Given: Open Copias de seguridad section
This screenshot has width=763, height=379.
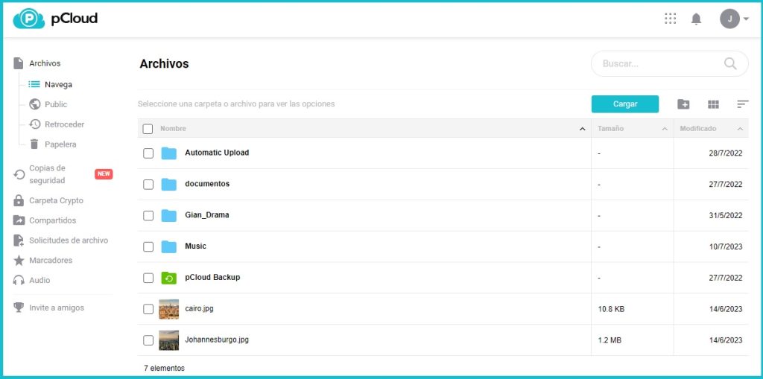Looking at the screenshot, I should (x=47, y=174).
